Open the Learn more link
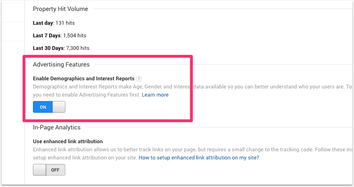 coord(155,95)
